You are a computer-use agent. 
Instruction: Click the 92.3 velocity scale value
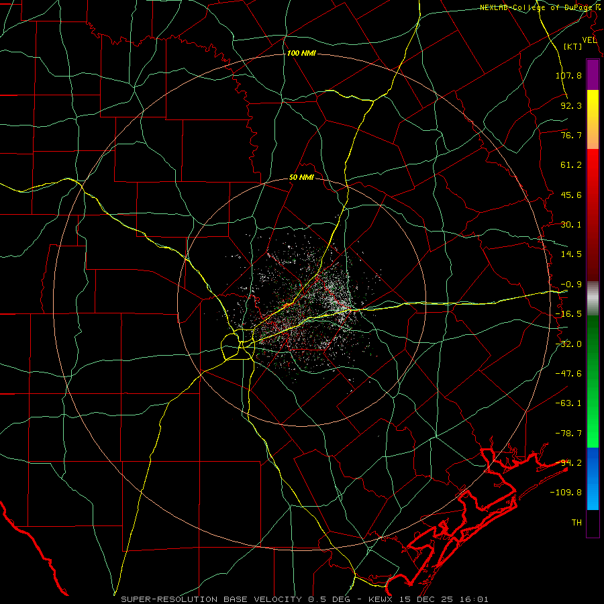(x=571, y=105)
